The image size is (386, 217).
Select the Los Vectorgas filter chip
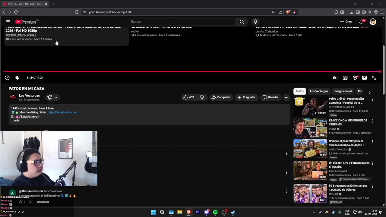pos(319,91)
